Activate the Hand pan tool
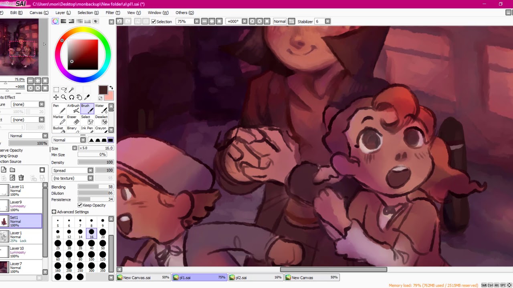Screen dimensions: 513x288 pyautogui.click(x=79, y=97)
